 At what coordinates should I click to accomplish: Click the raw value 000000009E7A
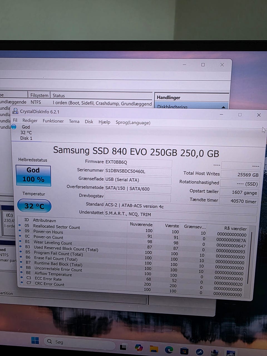(x=231, y=240)
